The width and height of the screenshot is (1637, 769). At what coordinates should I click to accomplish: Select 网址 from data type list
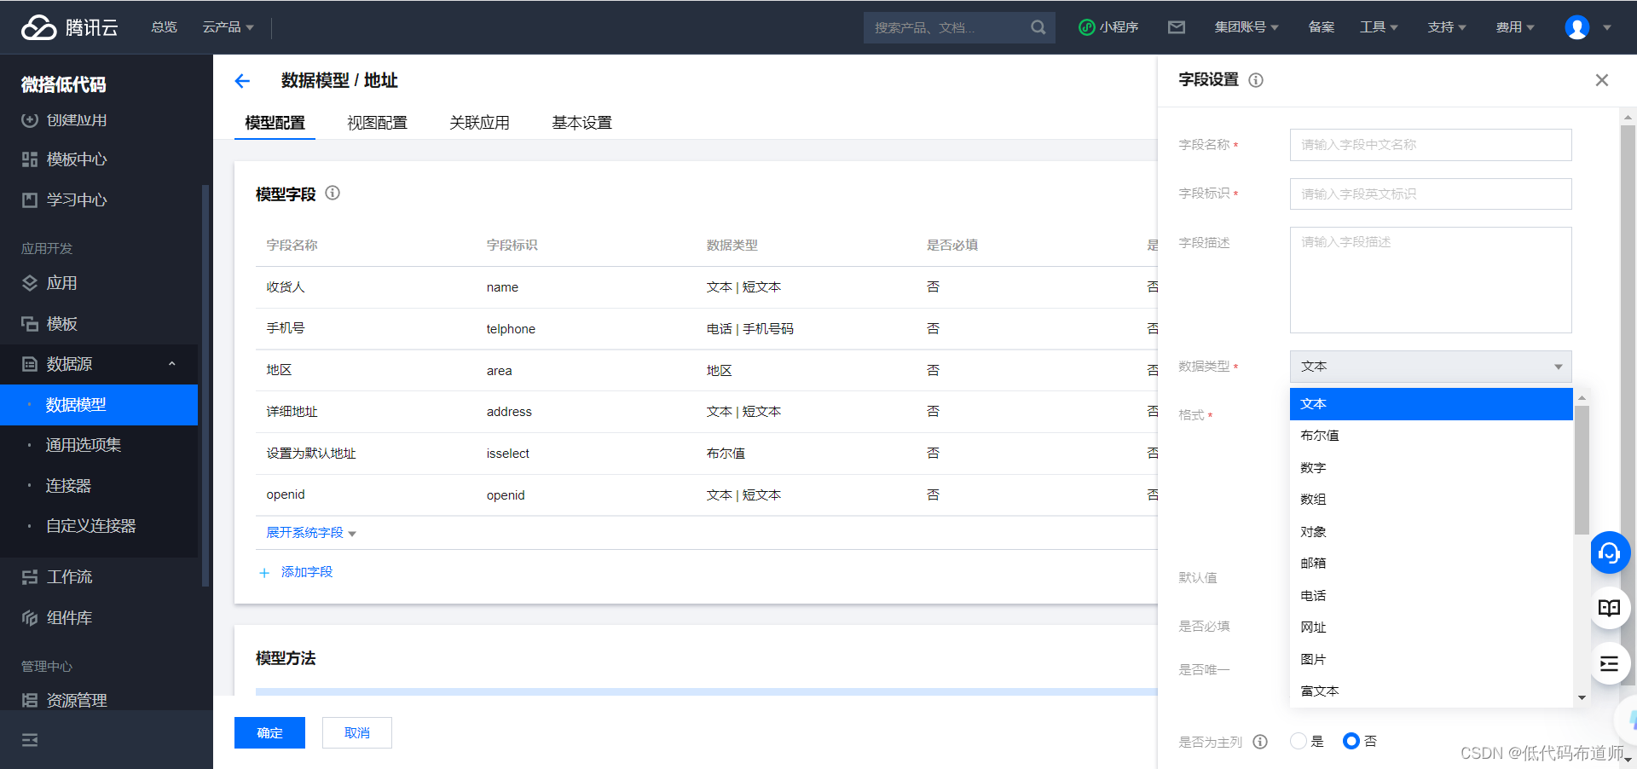(x=1431, y=627)
